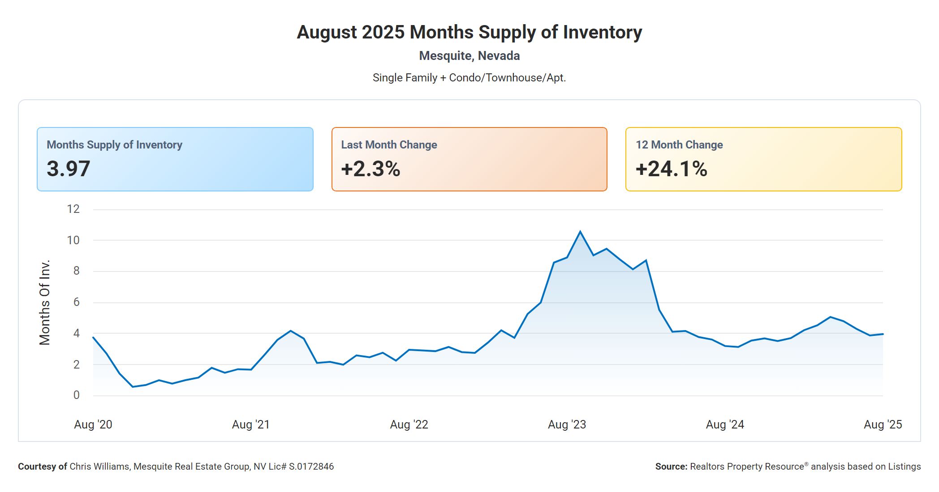Click the 12 gridline label on y-axis
Image resolution: width=939 pixels, height=492 pixels.
[x=73, y=209]
